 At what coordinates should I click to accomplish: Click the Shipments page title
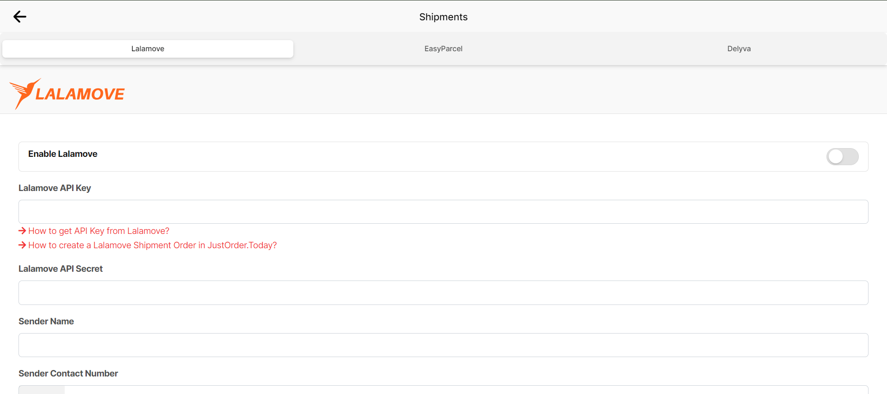[443, 17]
